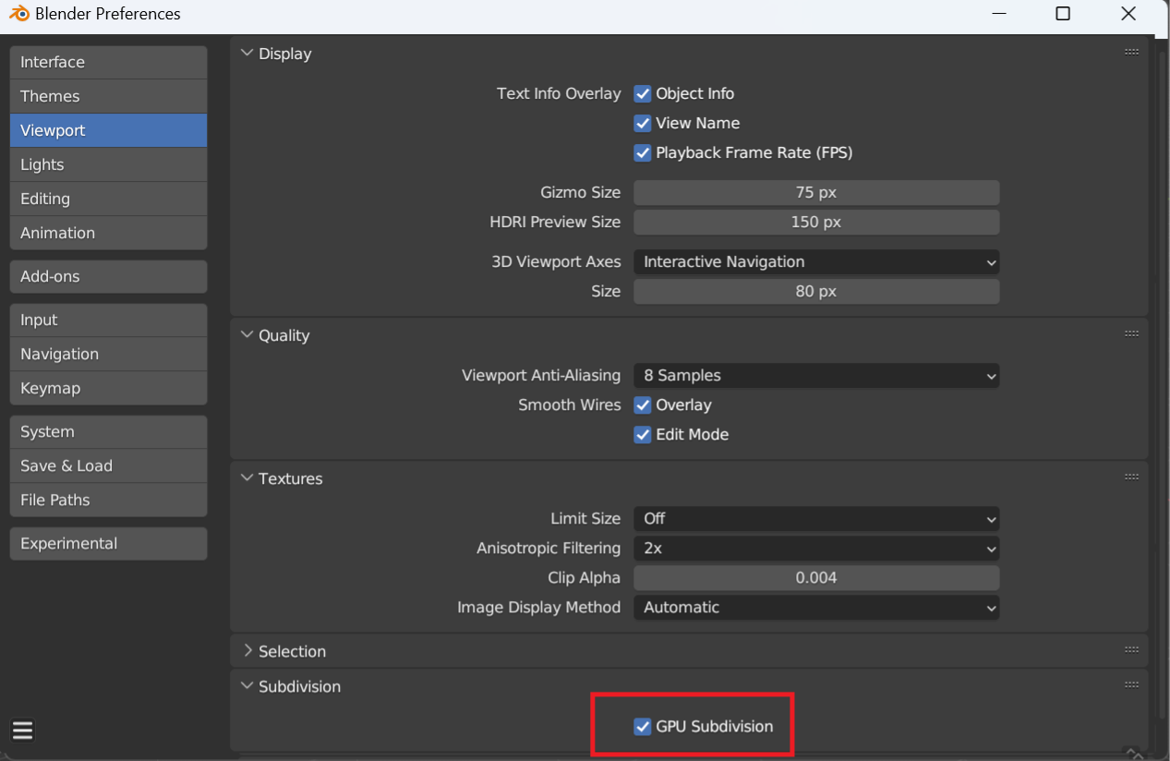This screenshot has height=761, width=1170.
Task: Collapse the Subdivision panel
Action: [x=247, y=686]
